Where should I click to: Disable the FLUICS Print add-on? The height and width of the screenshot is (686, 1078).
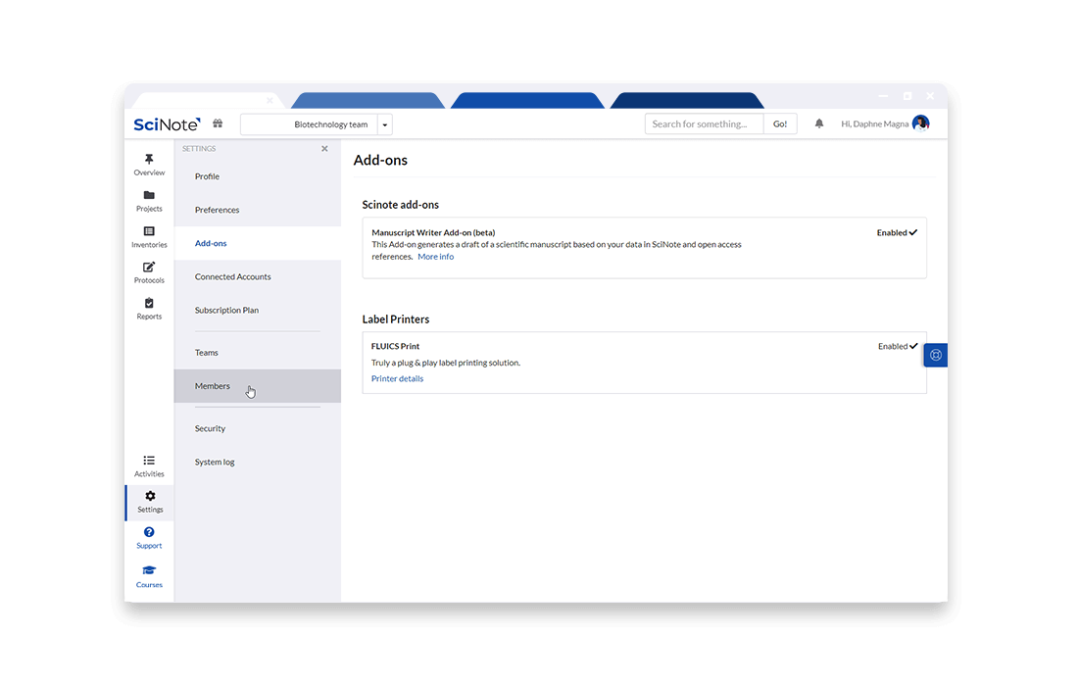[897, 346]
